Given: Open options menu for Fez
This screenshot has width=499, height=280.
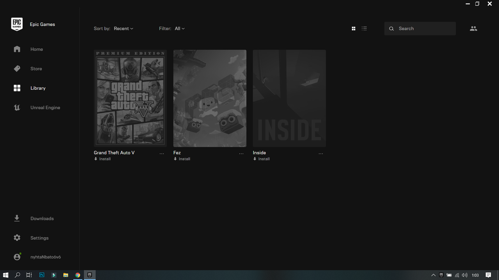Looking at the screenshot, I should 241,154.
